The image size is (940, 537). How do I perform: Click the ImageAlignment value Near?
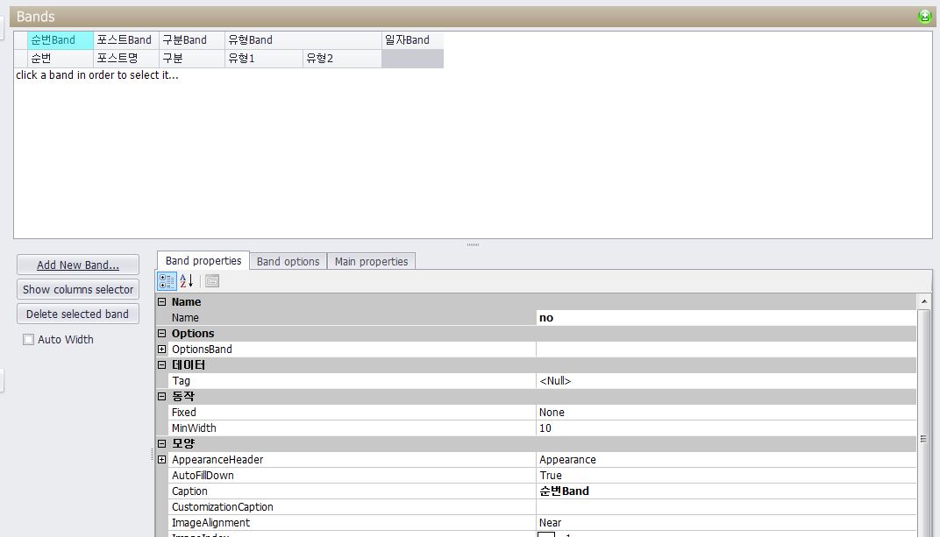(726, 523)
